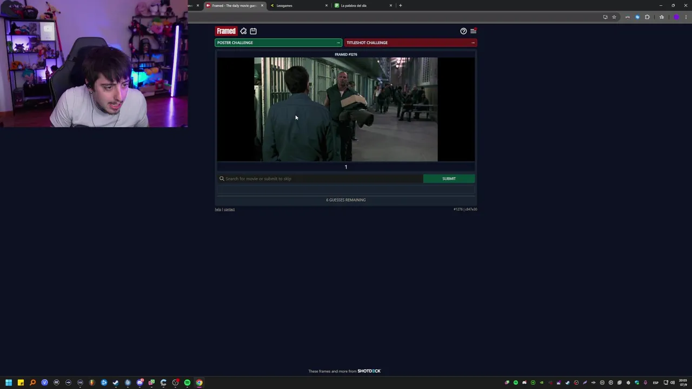Click the Framed logo

pyautogui.click(x=226, y=31)
